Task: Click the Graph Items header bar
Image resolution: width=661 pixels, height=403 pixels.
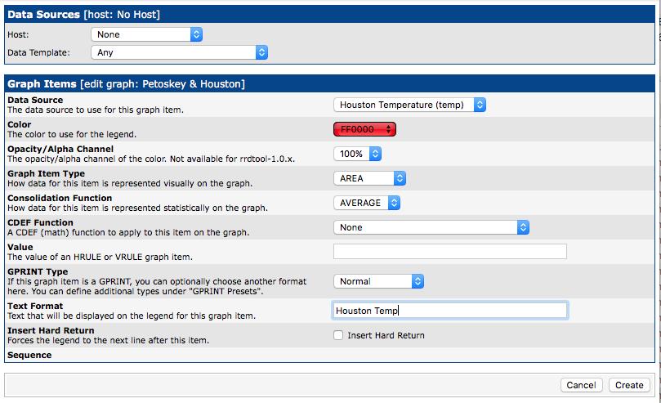Action: click(328, 83)
